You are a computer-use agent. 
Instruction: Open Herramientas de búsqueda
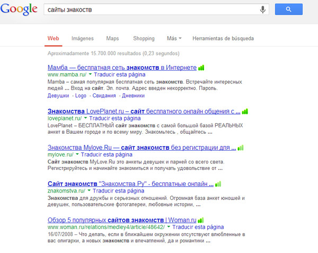[x=223, y=38]
